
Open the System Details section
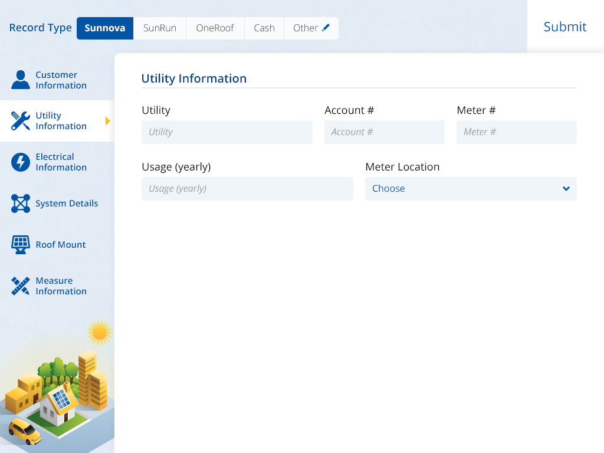(57, 203)
